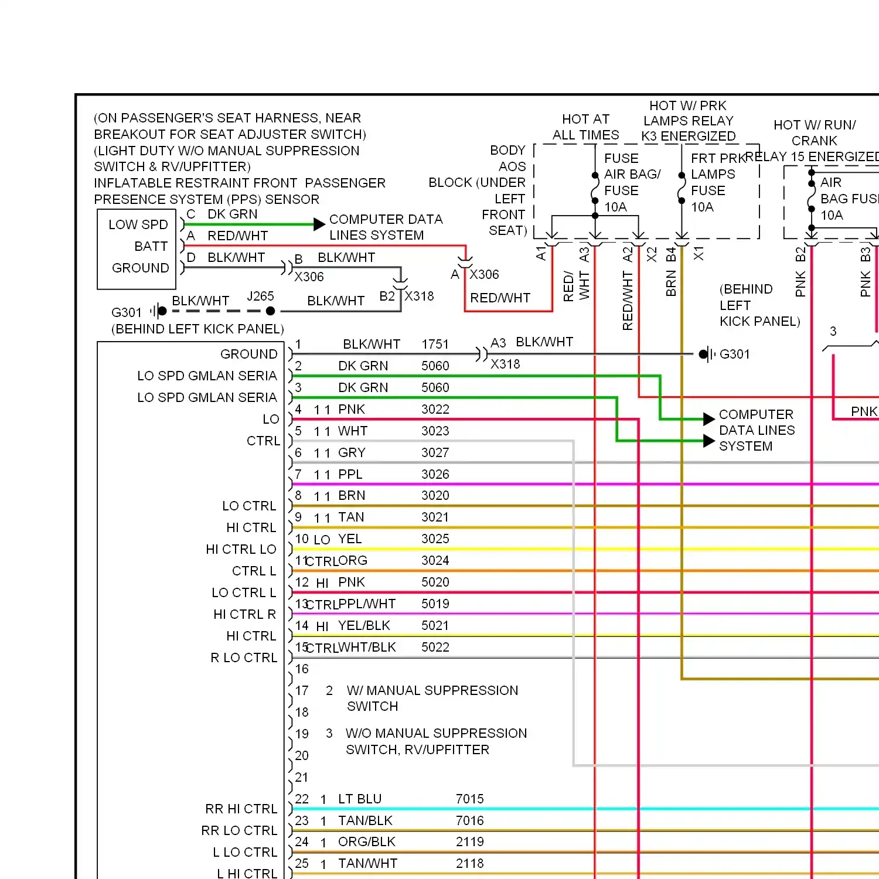
Task: Select circuit number '3024' on ORG wire
Action: point(435,560)
